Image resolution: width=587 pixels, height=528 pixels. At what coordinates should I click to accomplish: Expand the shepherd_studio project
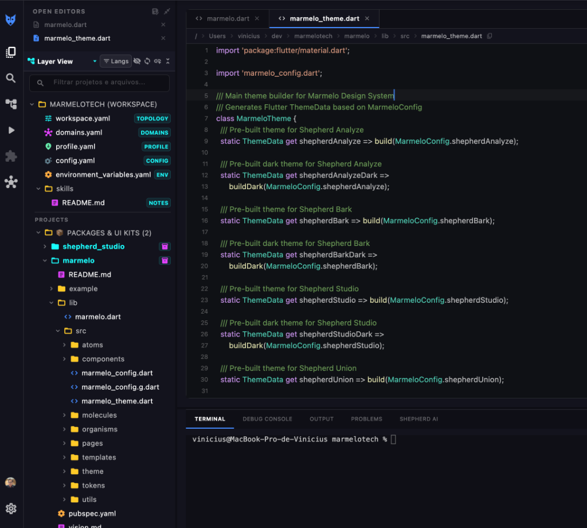point(45,247)
